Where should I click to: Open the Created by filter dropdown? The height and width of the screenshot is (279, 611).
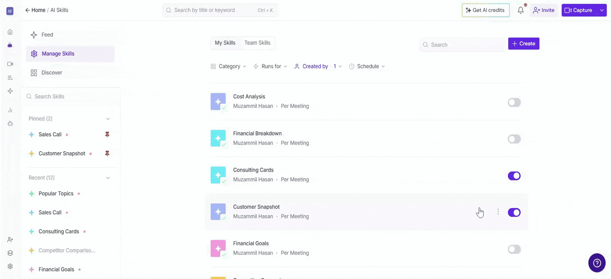[318, 66]
